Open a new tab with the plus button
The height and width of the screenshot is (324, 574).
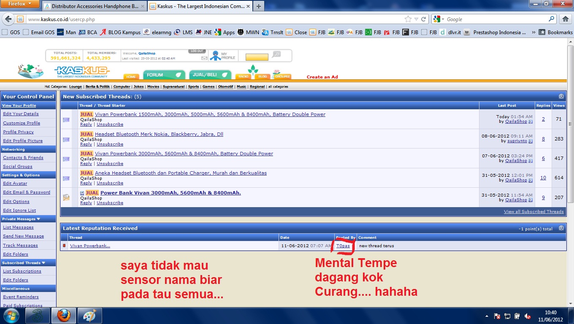click(x=258, y=6)
